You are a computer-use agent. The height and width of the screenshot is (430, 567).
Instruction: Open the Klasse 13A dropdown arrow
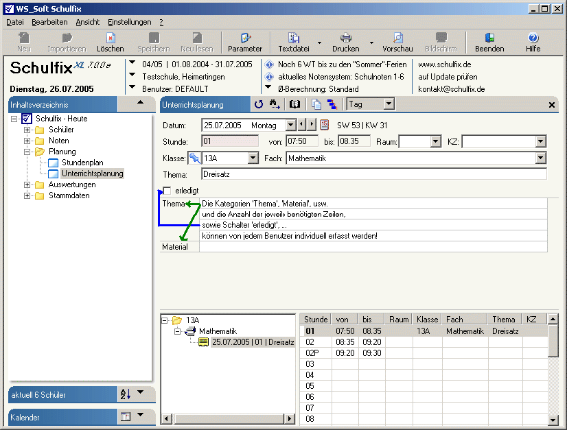tap(253, 158)
